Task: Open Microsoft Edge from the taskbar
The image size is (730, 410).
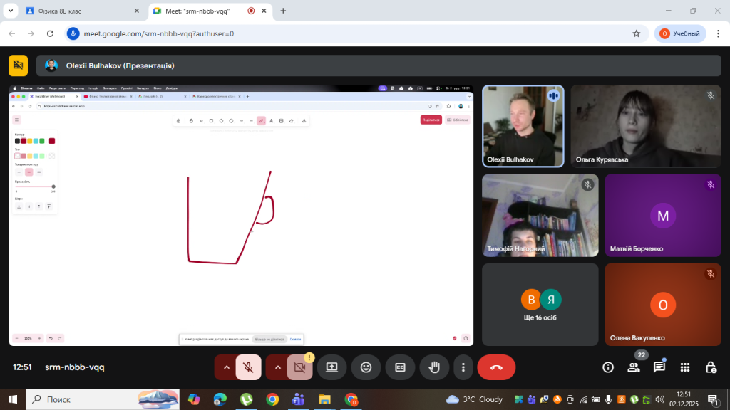Action: coord(220,399)
